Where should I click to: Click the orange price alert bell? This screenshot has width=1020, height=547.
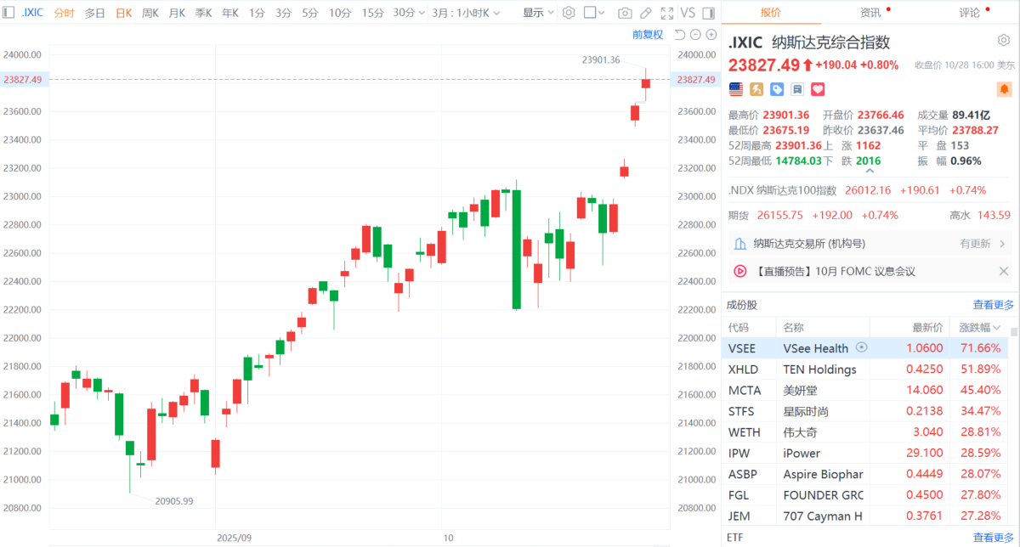point(1004,89)
